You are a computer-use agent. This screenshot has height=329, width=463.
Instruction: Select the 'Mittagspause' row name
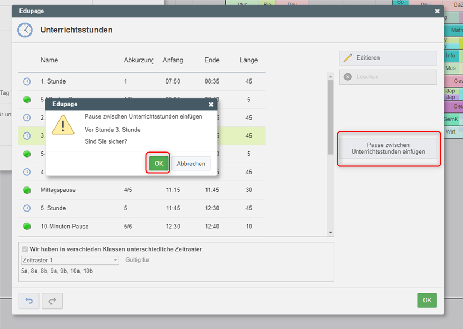tap(58, 190)
